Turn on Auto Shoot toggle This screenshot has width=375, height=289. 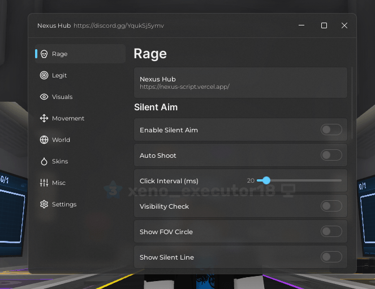pyautogui.click(x=331, y=155)
